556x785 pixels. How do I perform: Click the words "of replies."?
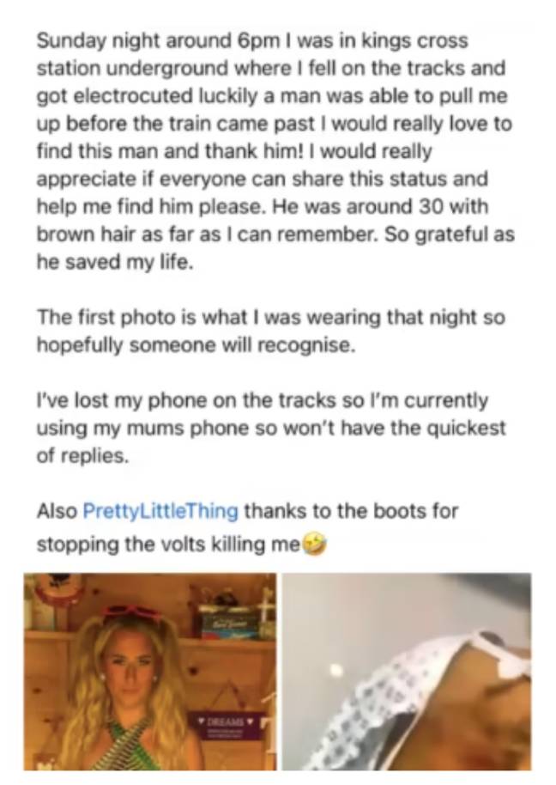pos(82,455)
